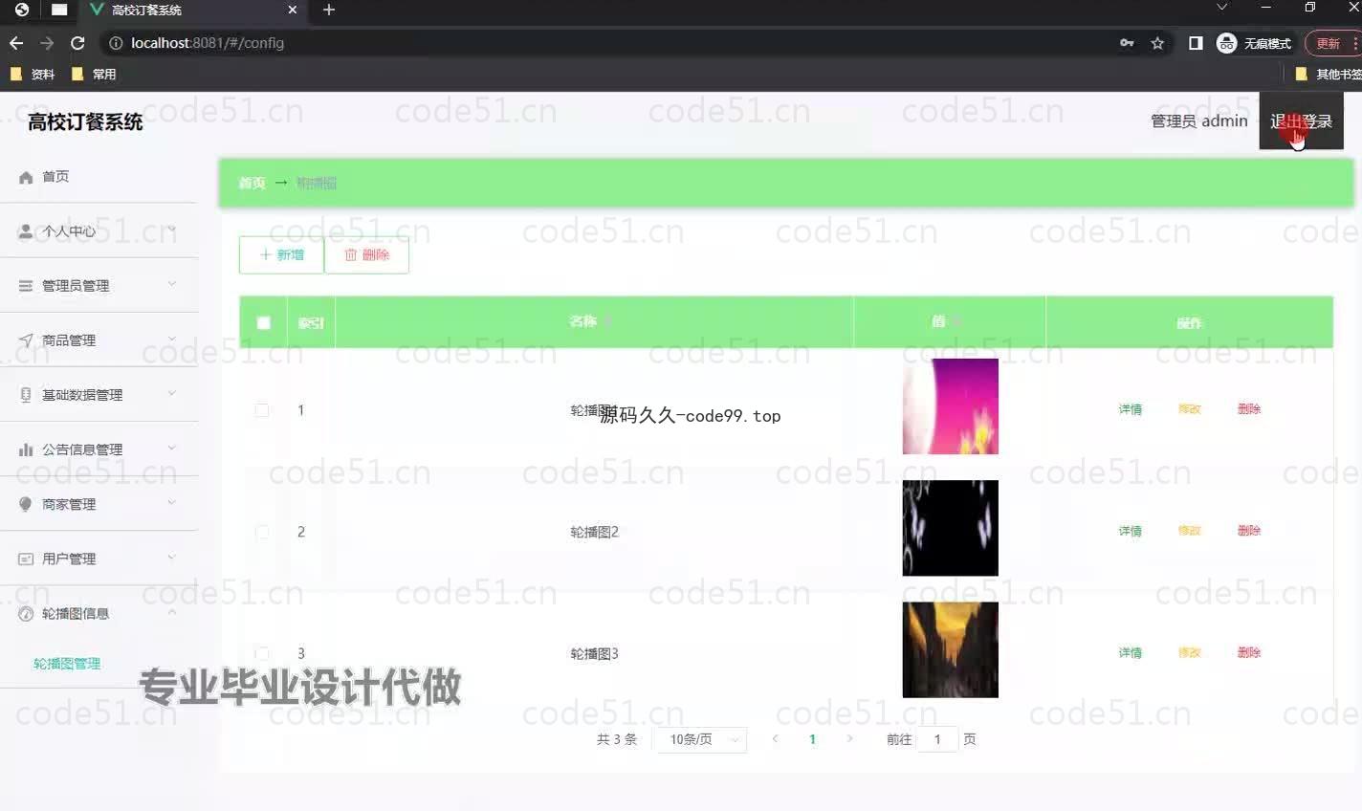1362x811 pixels.
Task: Click the icon beside 基础数据管理
Action: (26, 395)
